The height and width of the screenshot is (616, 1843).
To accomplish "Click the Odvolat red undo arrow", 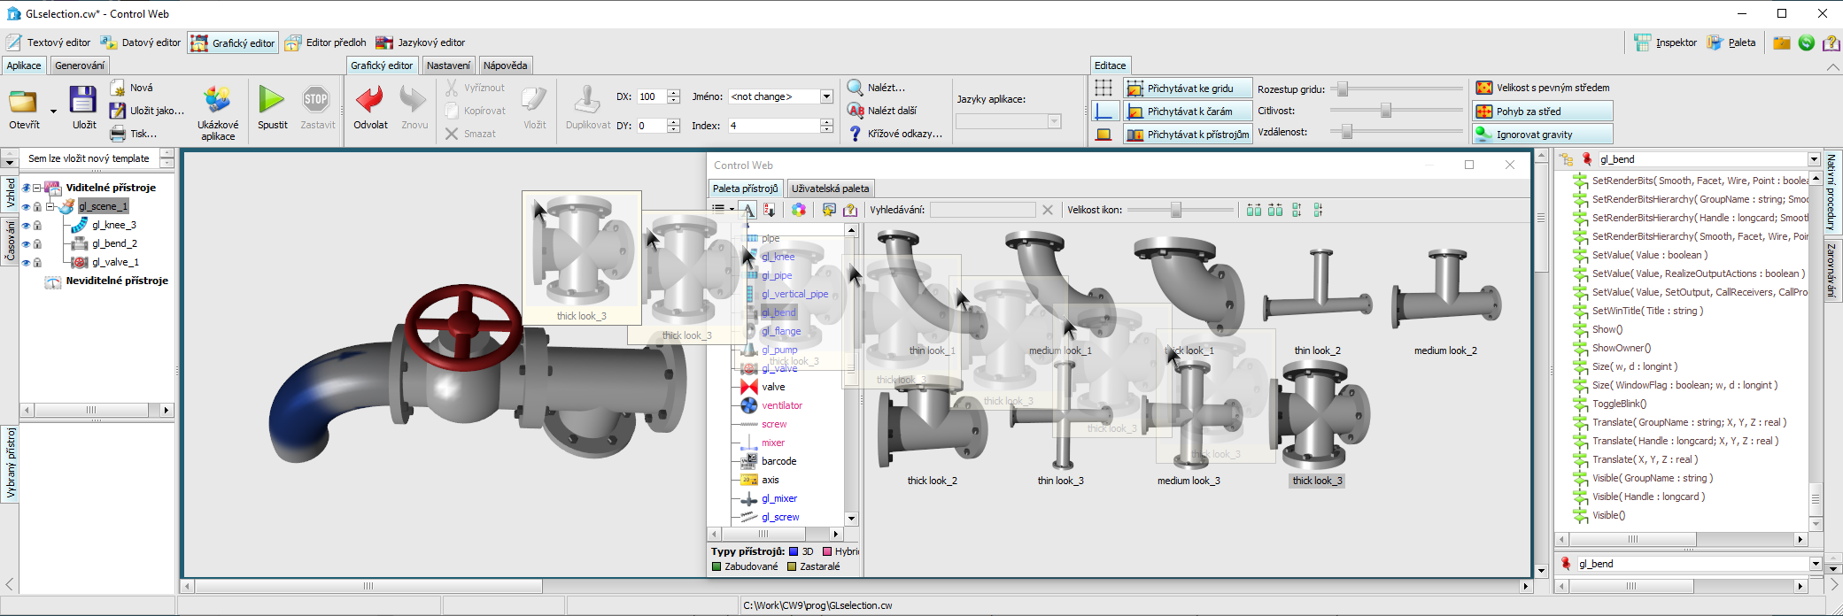I will [x=369, y=100].
